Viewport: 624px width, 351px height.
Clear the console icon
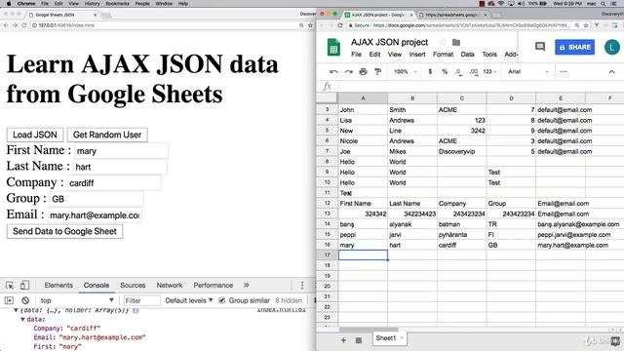point(25,300)
